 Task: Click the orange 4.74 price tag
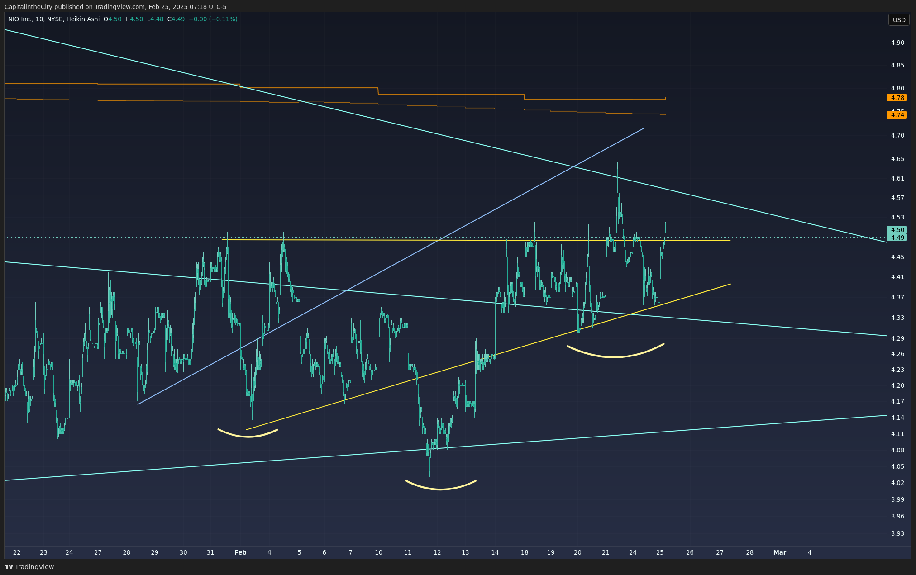tap(897, 115)
